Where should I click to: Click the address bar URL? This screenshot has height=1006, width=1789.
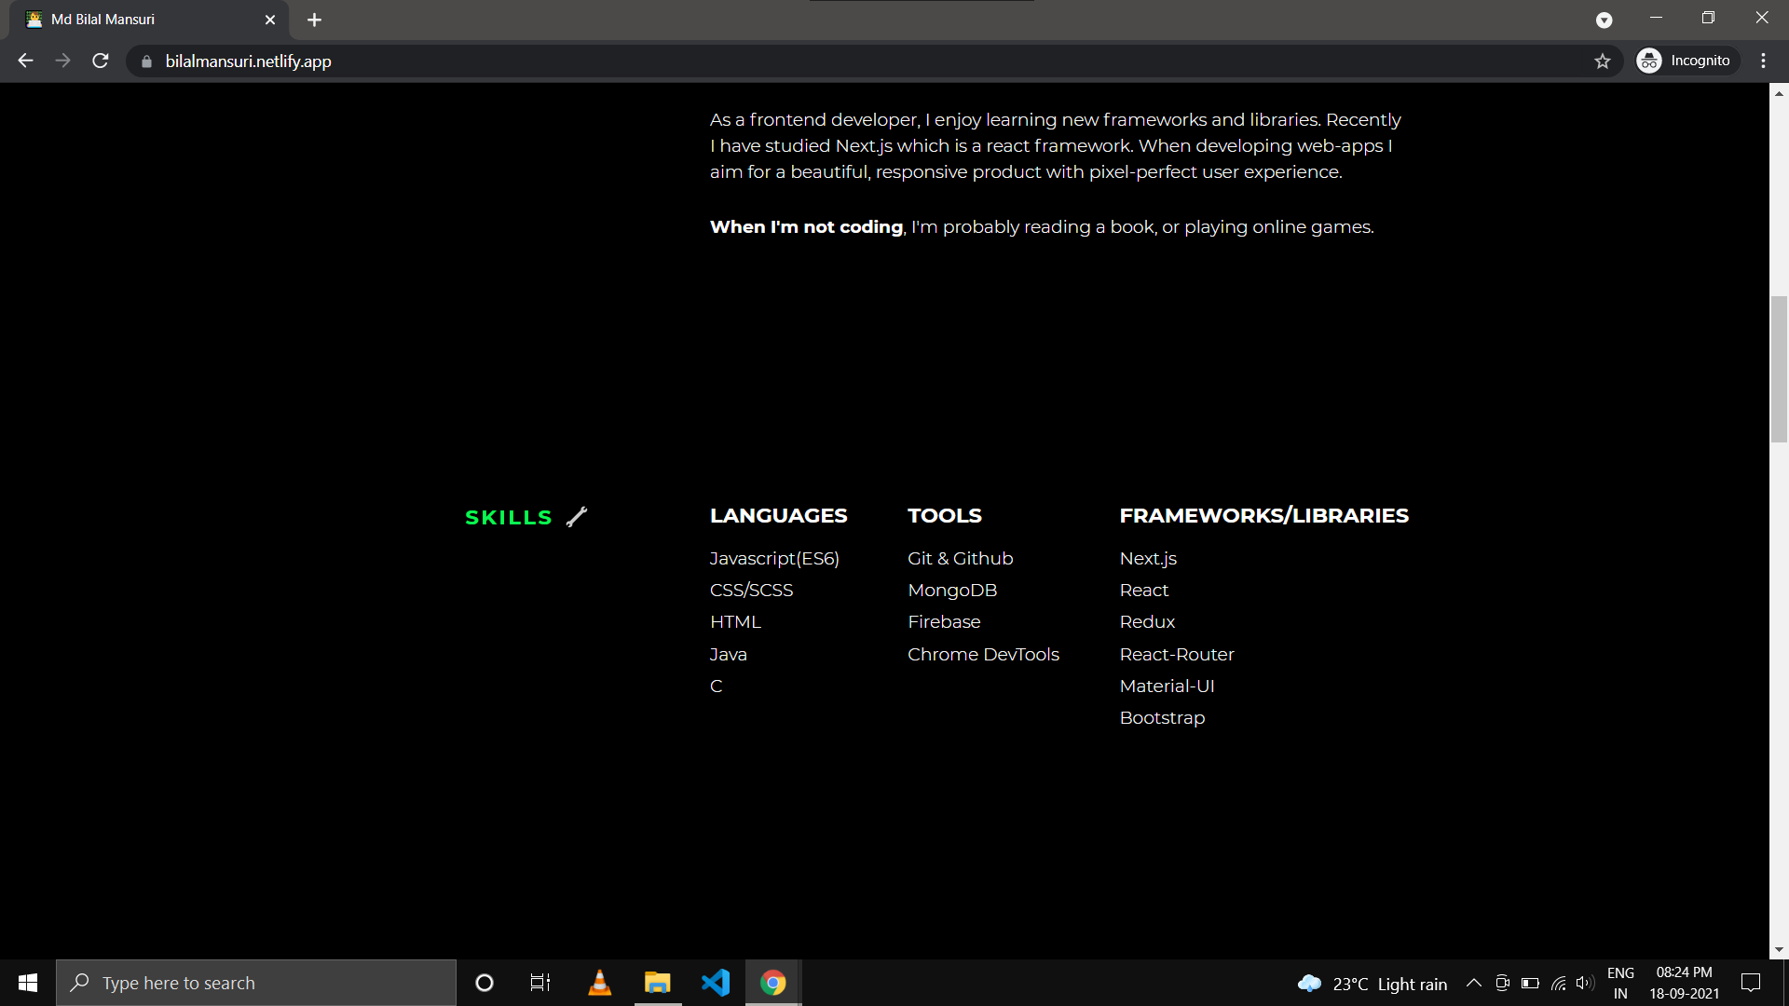248,61
